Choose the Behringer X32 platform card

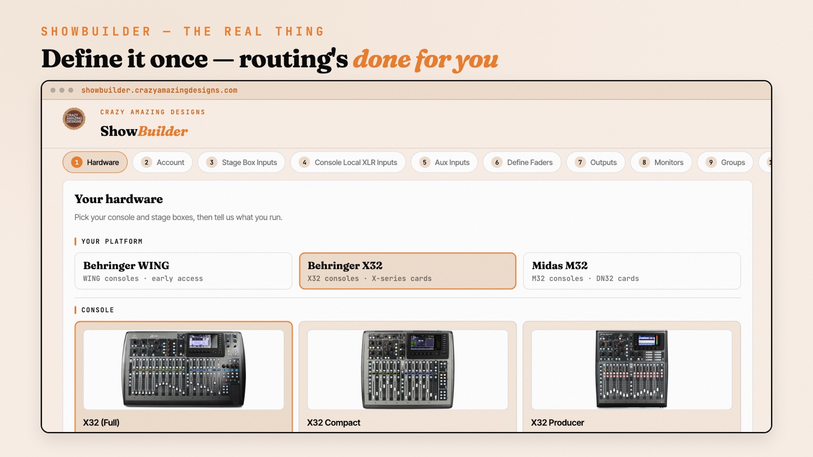tap(408, 271)
